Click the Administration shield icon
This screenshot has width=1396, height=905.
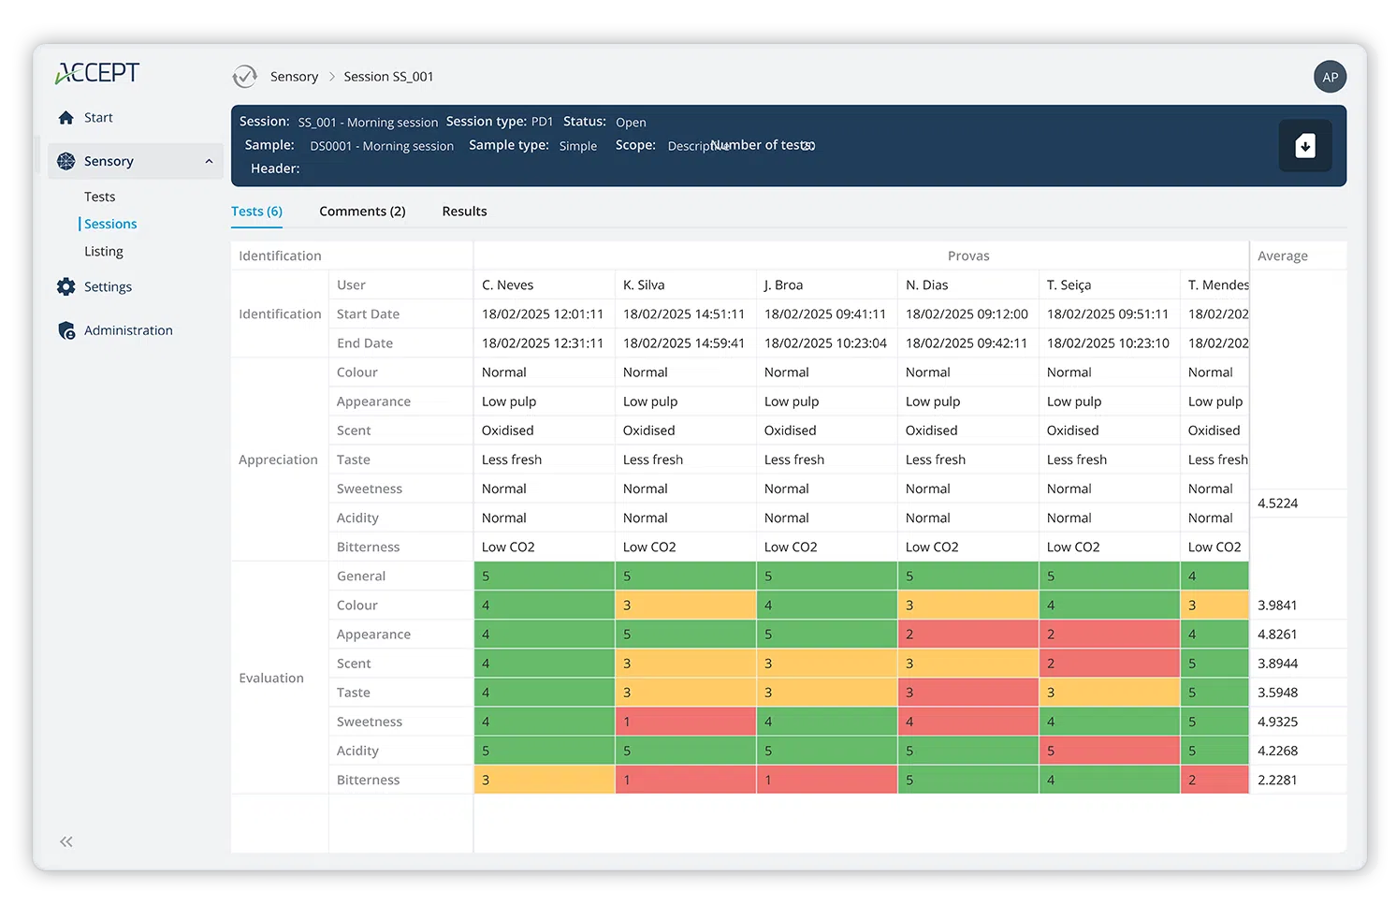(66, 330)
